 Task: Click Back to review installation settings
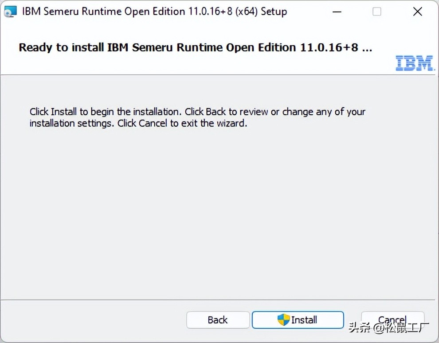(x=218, y=320)
